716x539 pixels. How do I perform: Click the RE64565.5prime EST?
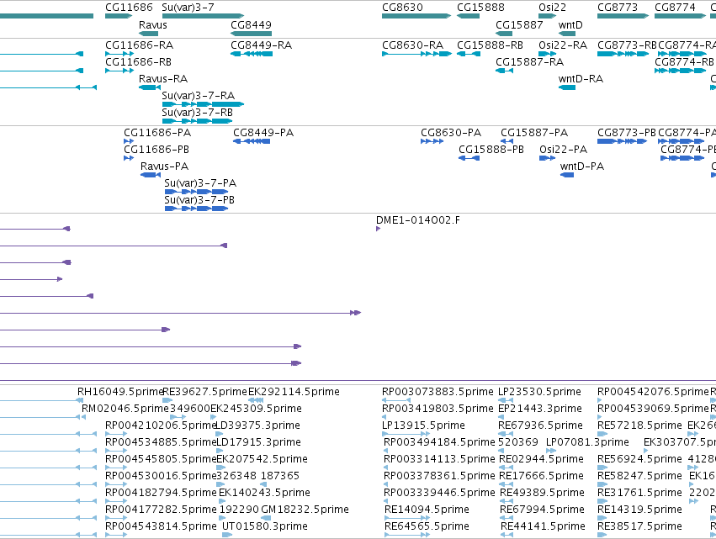click(407, 535)
